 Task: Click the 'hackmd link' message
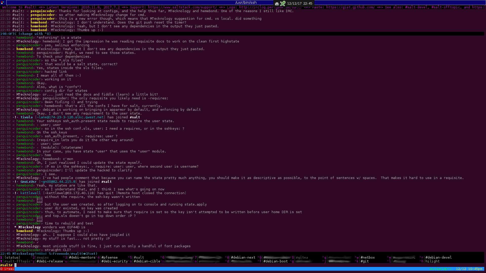click(x=56, y=72)
